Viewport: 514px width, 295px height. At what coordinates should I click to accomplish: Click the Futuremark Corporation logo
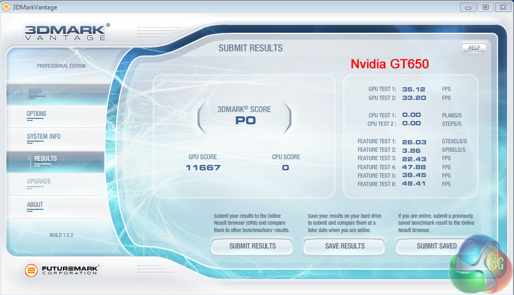(x=62, y=270)
